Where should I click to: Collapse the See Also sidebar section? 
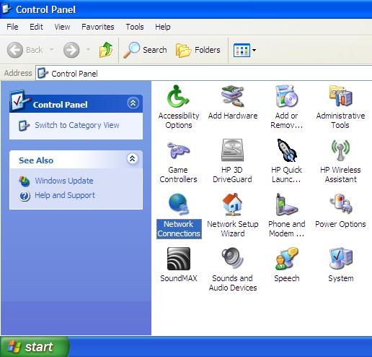(132, 158)
